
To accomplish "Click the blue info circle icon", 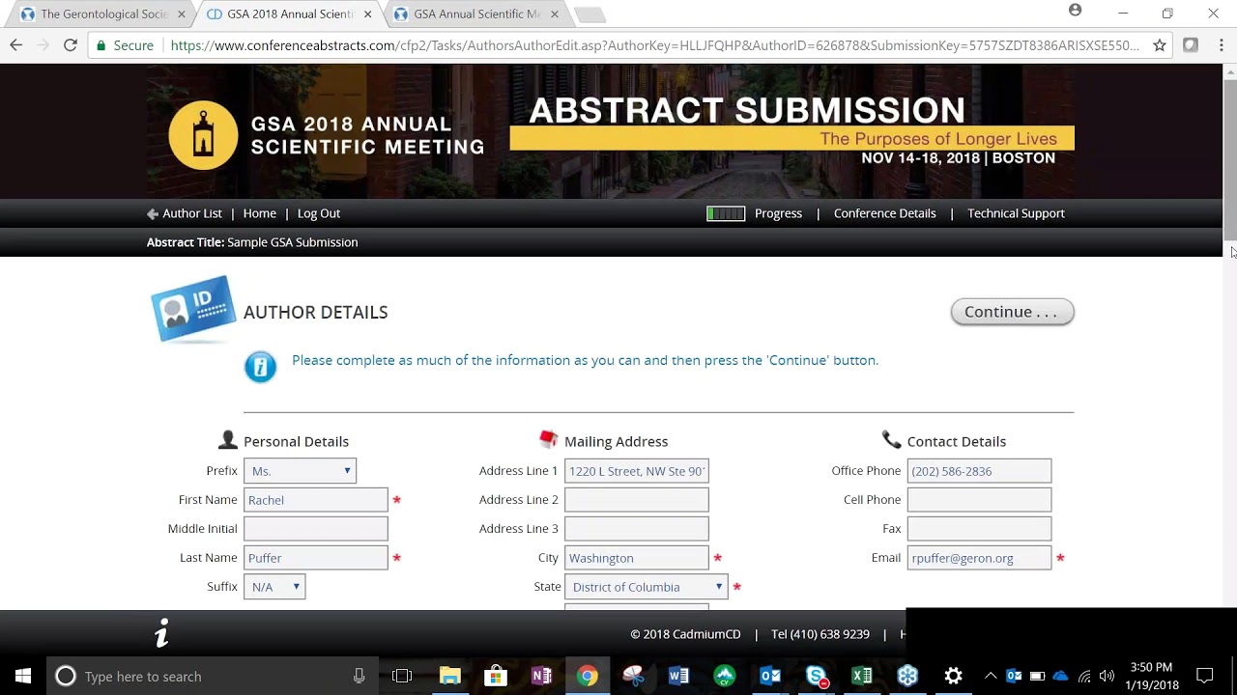I will point(260,367).
